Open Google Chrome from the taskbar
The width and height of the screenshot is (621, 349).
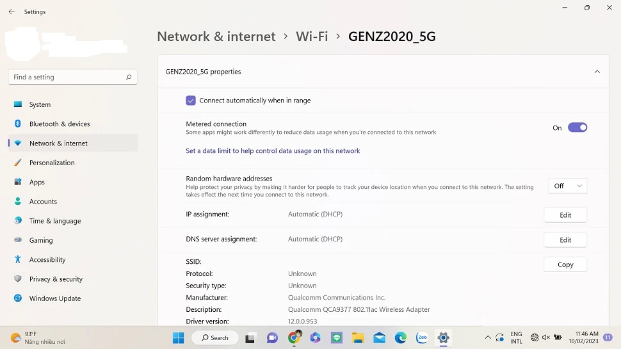click(x=294, y=337)
